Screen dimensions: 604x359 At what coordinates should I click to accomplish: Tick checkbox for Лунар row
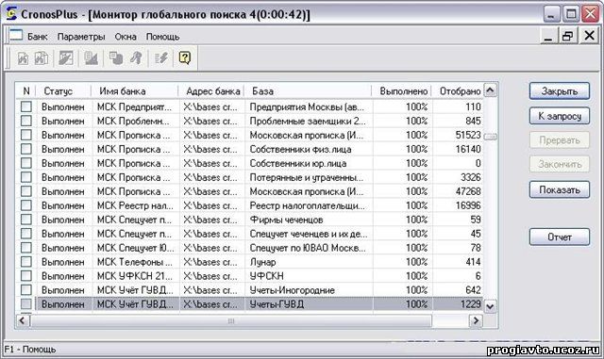pos(26,262)
